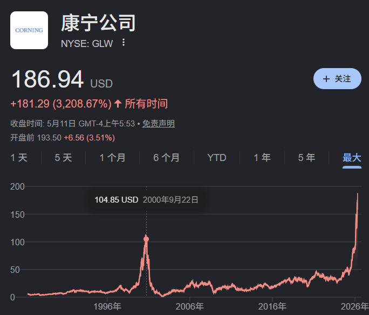369x315 pixels.
Task: Click the 2006年 axis label
Action: tap(190, 306)
